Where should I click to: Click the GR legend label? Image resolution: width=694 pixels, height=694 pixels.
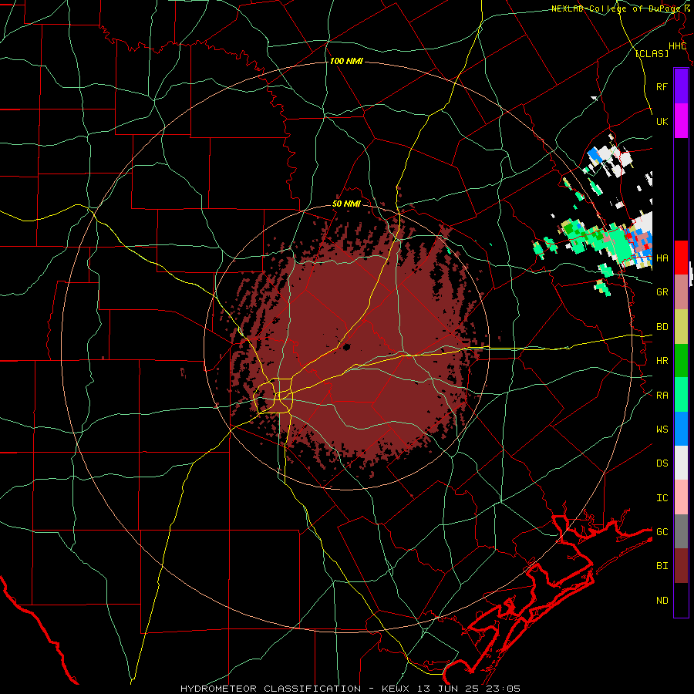click(x=662, y=292)
